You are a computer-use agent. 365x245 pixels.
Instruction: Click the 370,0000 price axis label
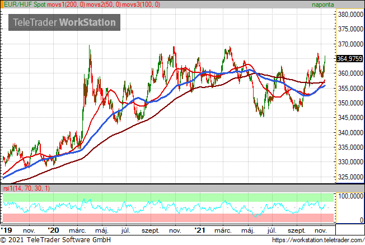pyautogui.click(x=350, y=44)
